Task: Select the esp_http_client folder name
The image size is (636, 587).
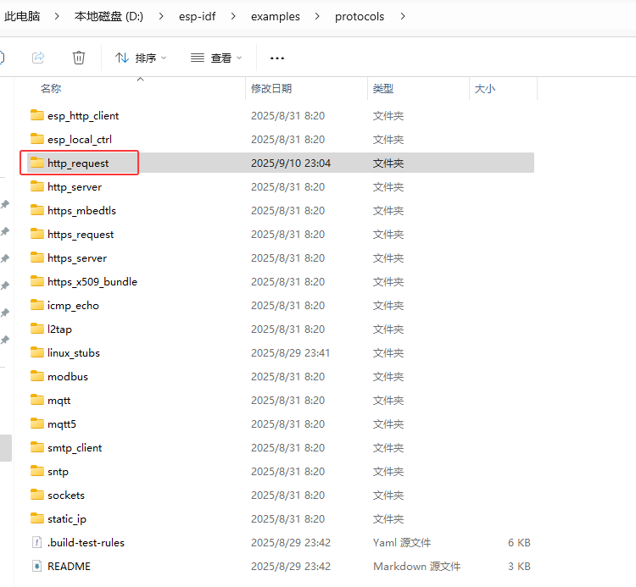Action: pos(83,116)
